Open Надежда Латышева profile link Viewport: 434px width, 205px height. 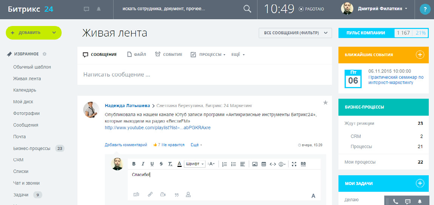click(127, 106)
